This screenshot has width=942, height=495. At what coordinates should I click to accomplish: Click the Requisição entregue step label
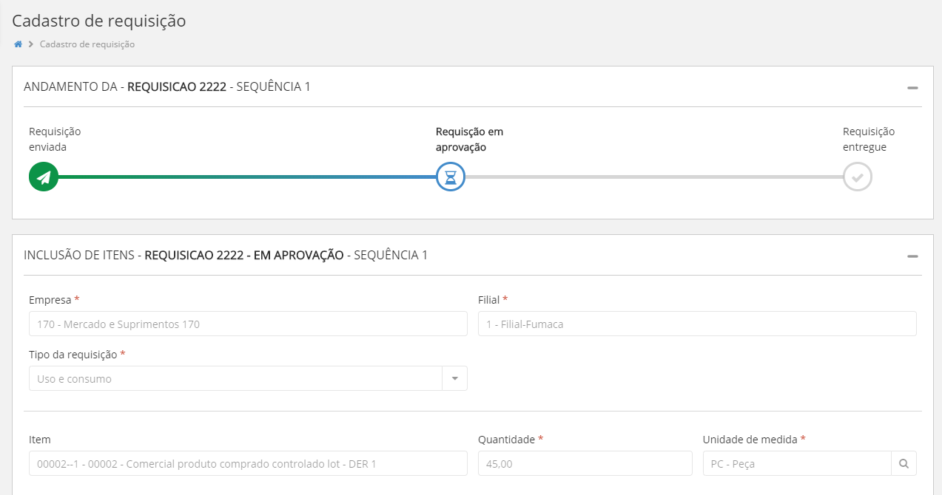[x=868, y=139]
